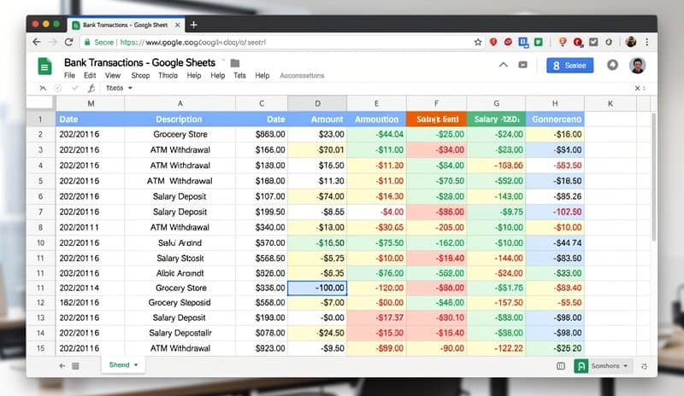Close the Bank Transactions browser tab
Image resolution: width=684 pixels, height=396 pixels.
178,26
